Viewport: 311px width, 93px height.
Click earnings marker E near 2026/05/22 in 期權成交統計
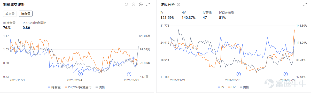pos(129,74)
